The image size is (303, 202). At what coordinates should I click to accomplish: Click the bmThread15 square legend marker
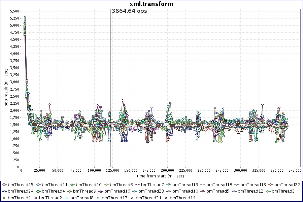point(4,185)
